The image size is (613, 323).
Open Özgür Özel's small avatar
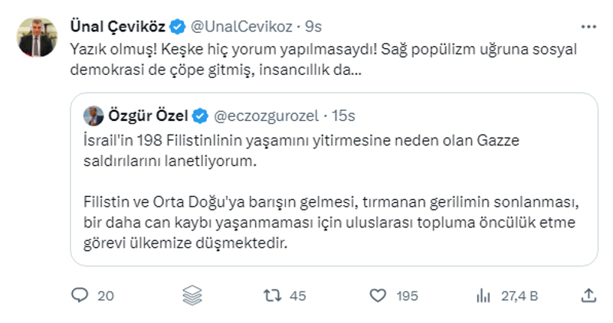93,116
